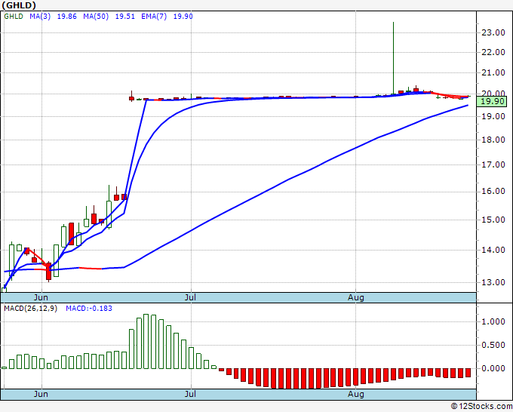Screen dimensions: 513x412
Task: Click the 13.00 price axis label
Action: [493, 282]
